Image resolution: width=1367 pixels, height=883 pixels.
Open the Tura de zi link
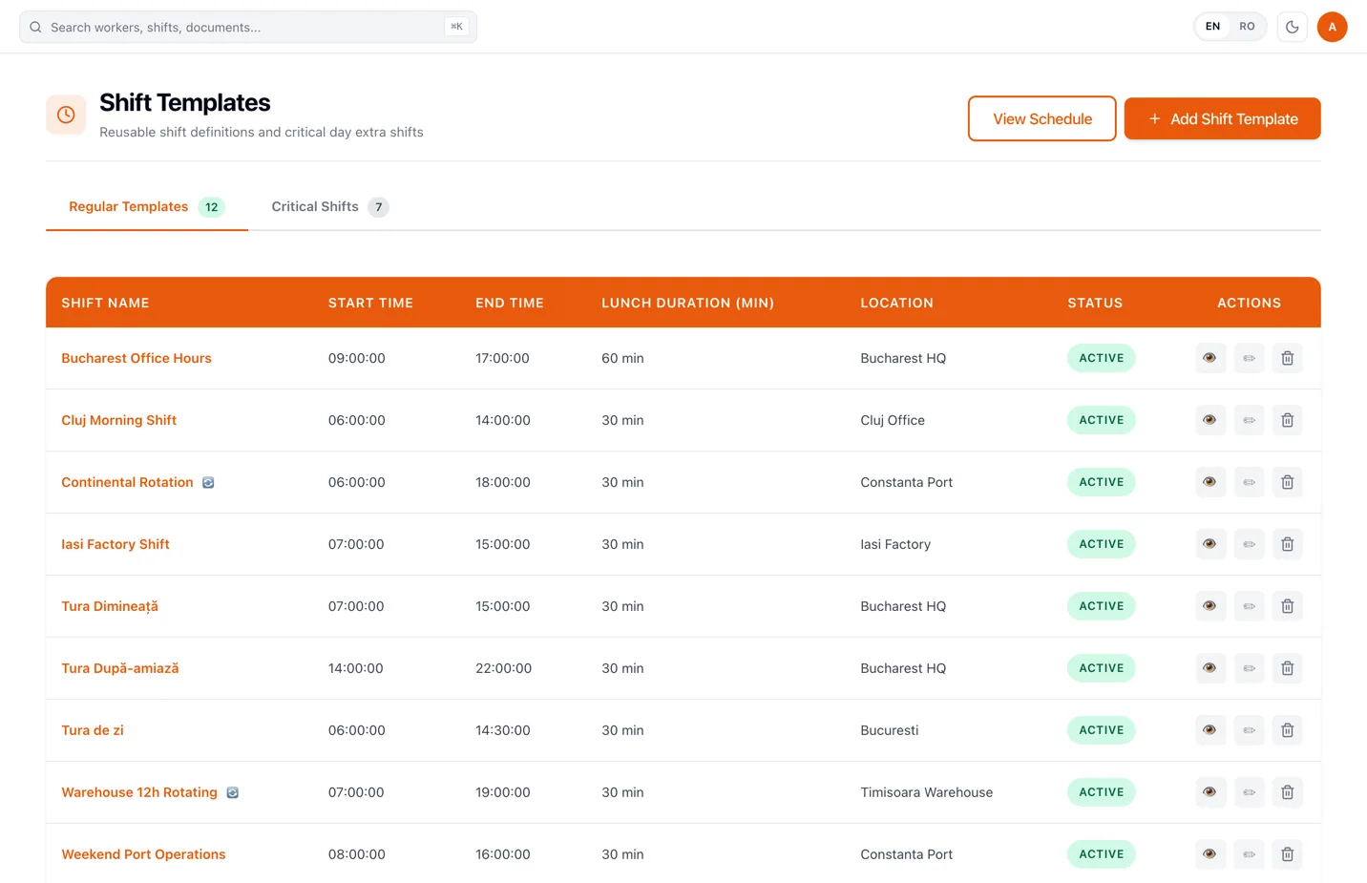pyautogui.click(x=93, y=730)
